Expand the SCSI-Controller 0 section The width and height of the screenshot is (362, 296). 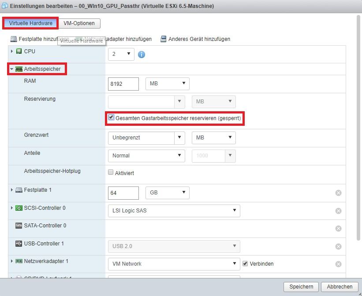[x=12, y=208]
